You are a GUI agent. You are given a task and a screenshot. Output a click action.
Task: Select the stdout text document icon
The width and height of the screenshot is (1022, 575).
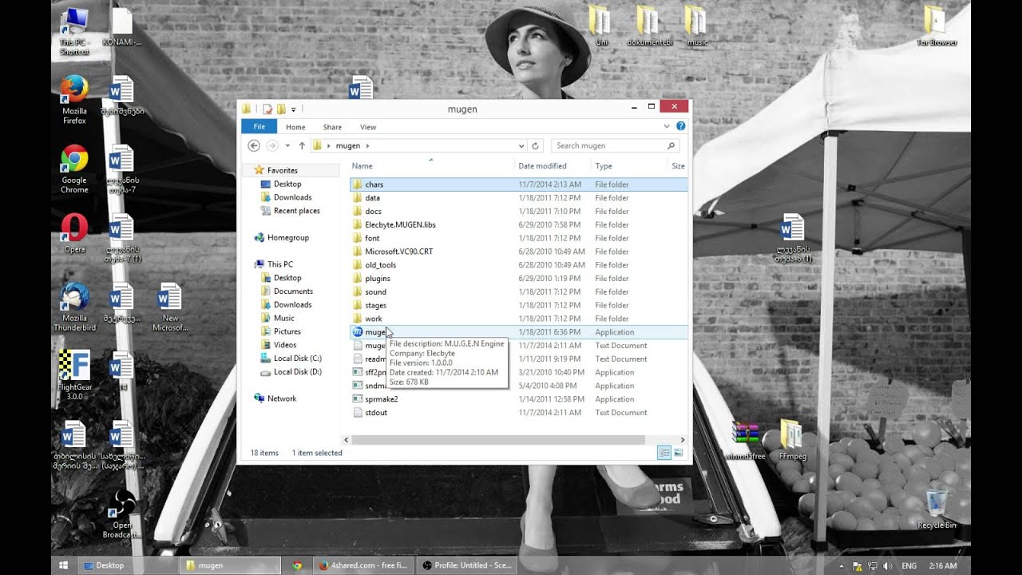coord(358,413)
